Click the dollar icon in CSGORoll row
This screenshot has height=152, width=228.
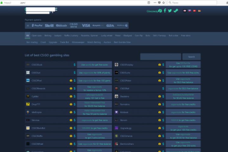click(163, 88)
